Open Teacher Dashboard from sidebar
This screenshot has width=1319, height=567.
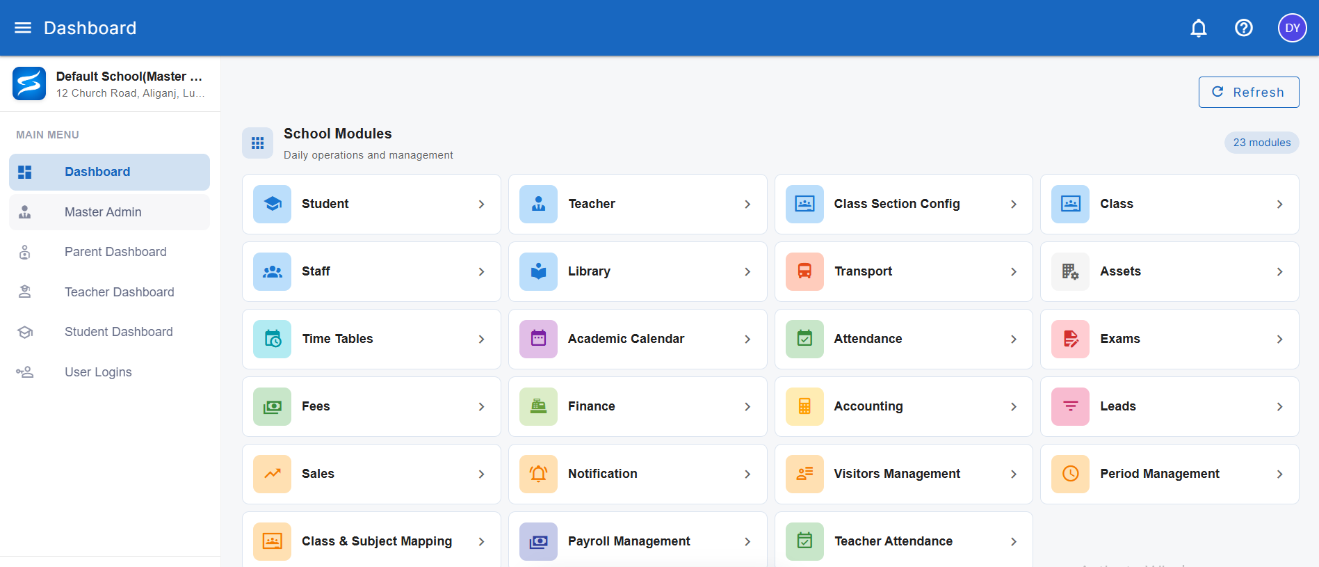point(109,292)
